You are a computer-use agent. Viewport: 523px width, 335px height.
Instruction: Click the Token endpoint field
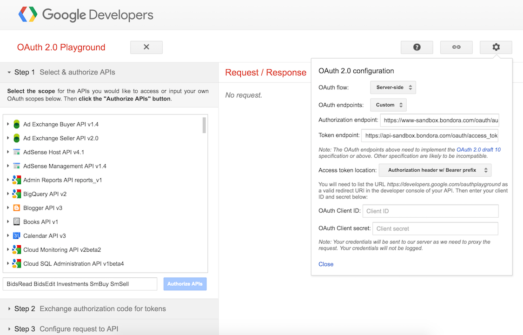(x=430, y=135)
